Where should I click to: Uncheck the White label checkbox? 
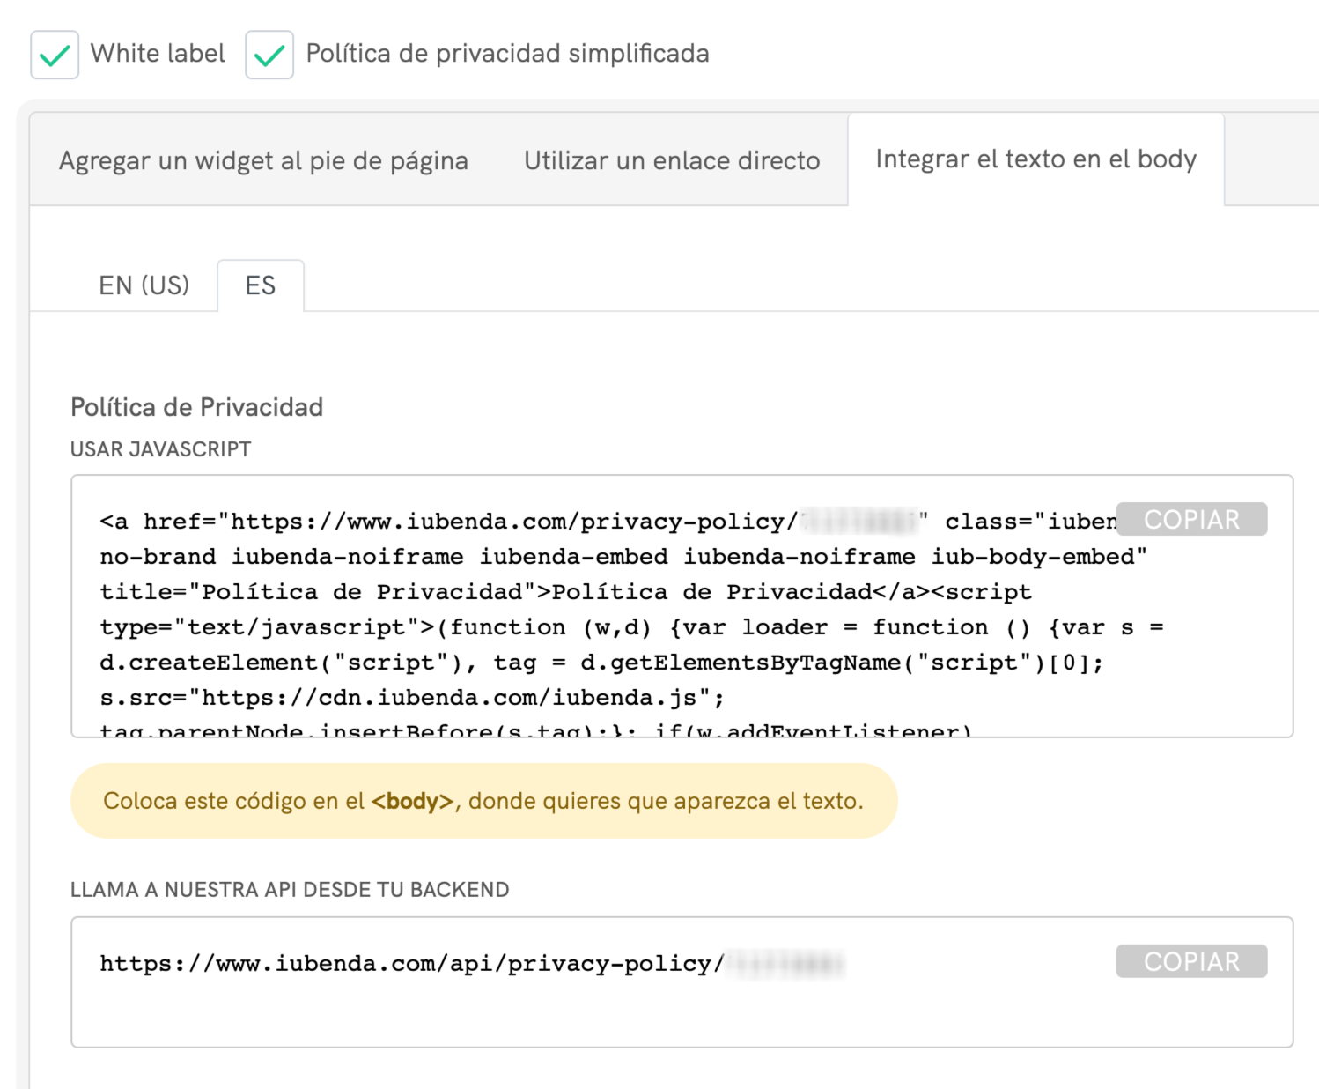tap(55, 55)
